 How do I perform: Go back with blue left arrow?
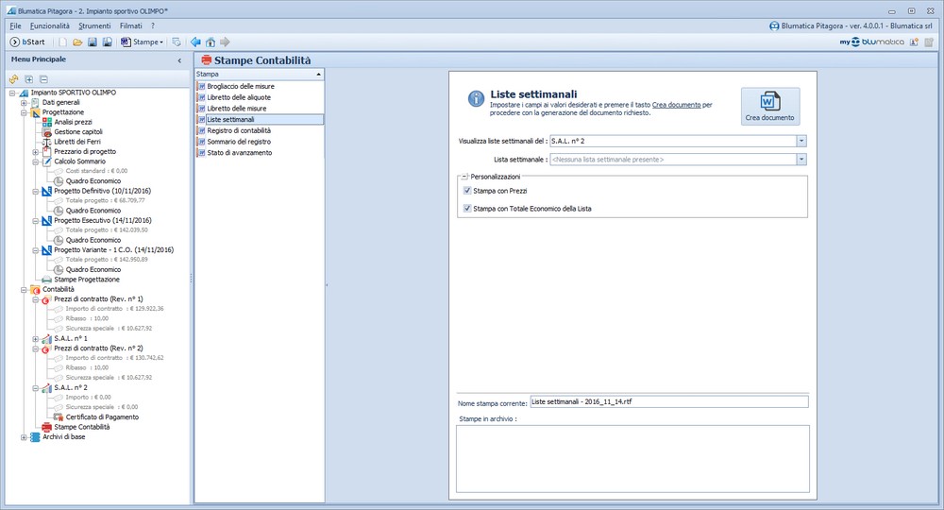point(195,42)
